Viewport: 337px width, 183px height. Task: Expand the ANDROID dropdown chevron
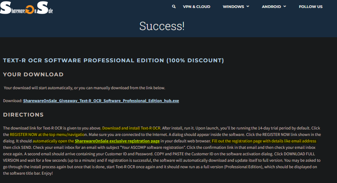point(285,6)
